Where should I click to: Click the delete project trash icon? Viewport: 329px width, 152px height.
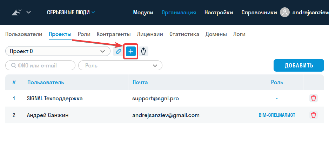point(143,51)
